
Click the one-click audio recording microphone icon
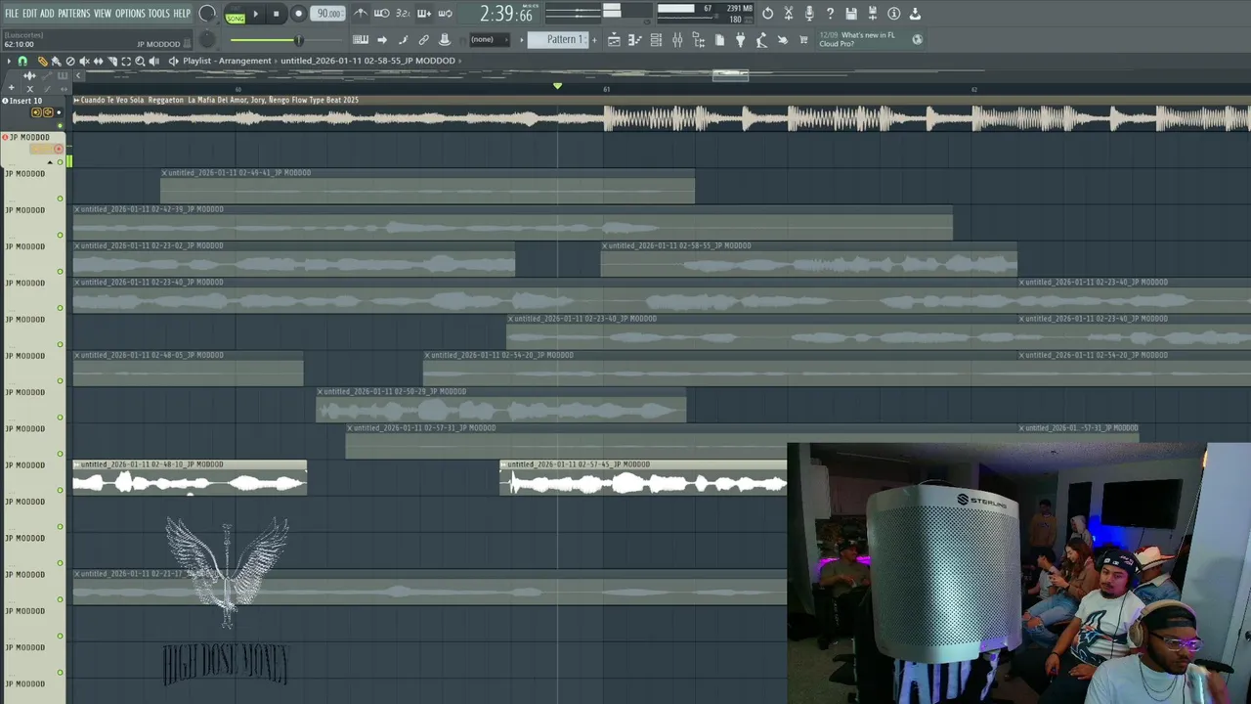pyautogui.click(x=809, y=14)
